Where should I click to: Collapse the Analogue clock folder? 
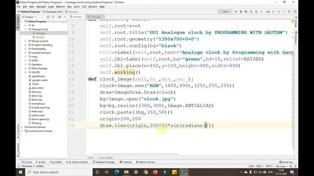tap(26, 29)
